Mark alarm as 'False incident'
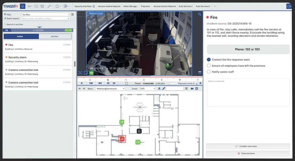 248,154
